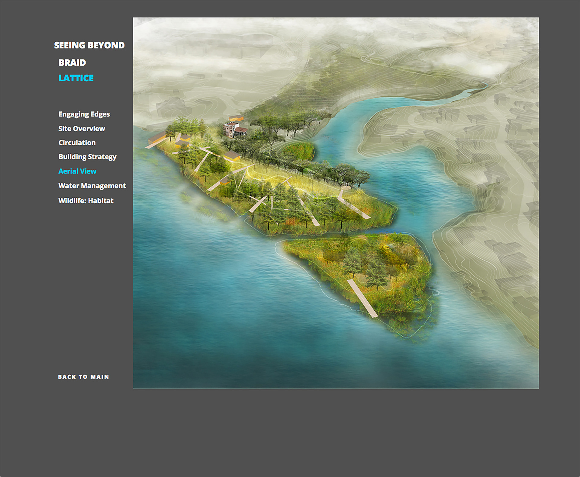
Task: Click the boardwalk on the lower island
Action: [x=362, y=298]
